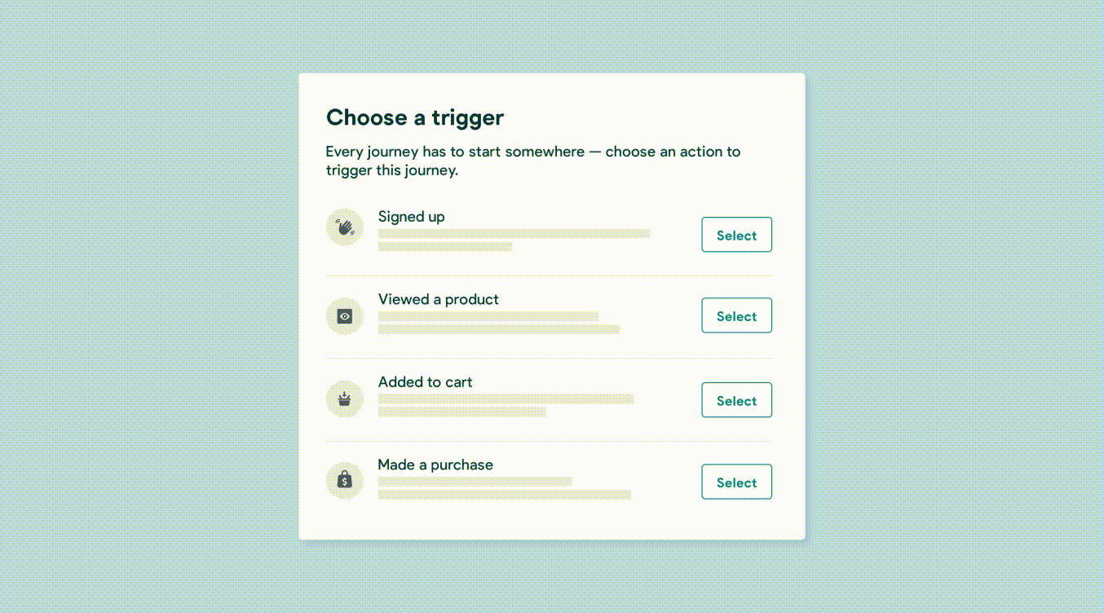Select the Signed up trigger
This screenshot has height=613, width=1104.
[736, 234]
